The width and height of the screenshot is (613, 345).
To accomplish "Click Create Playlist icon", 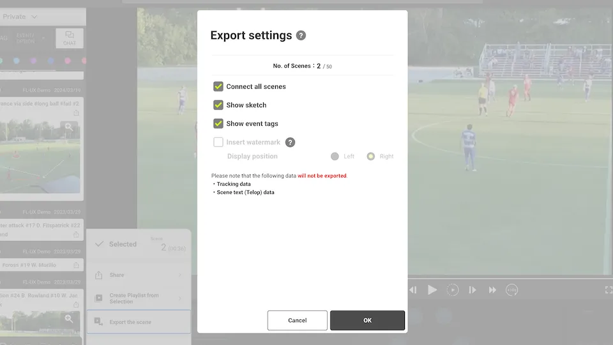I will click(98, 298).
